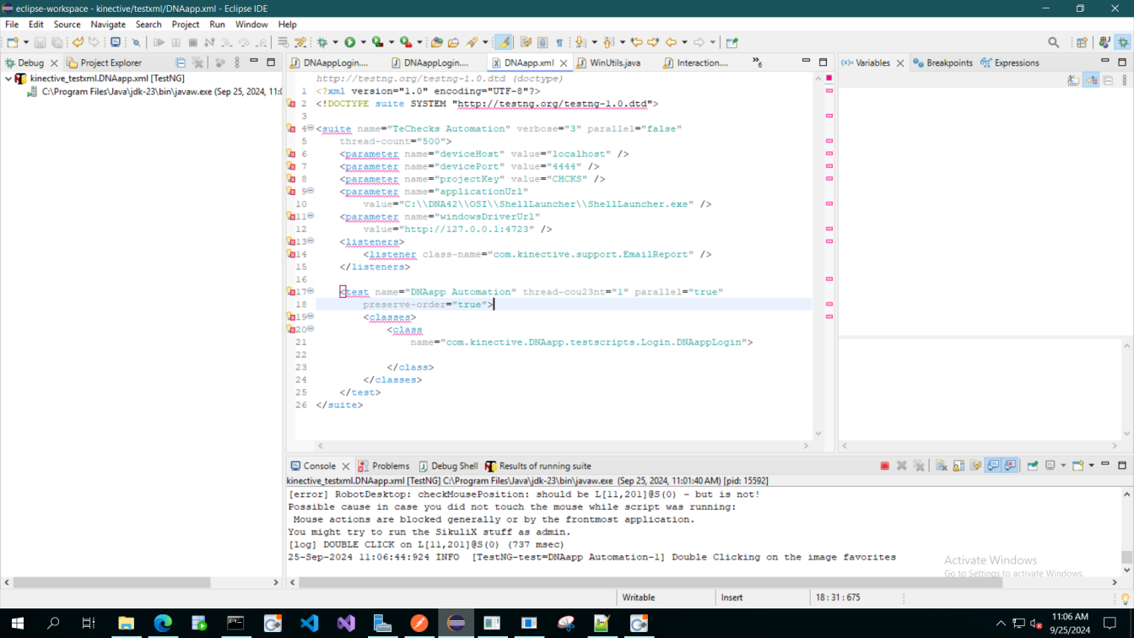Viewport: 1134px width, 638px height.
Task: Open the Problems tab
Action: click(x=390, y=466)
